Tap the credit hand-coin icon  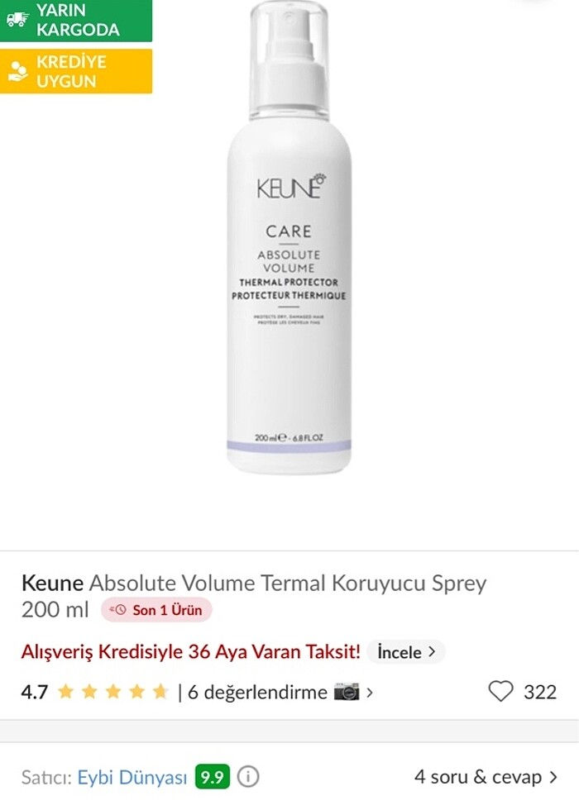coord(18,71)
